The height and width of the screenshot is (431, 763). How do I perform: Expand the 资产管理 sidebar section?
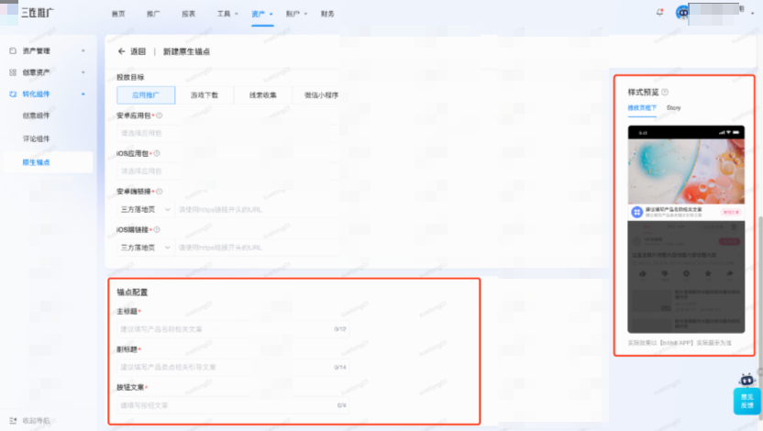point(83,50)
